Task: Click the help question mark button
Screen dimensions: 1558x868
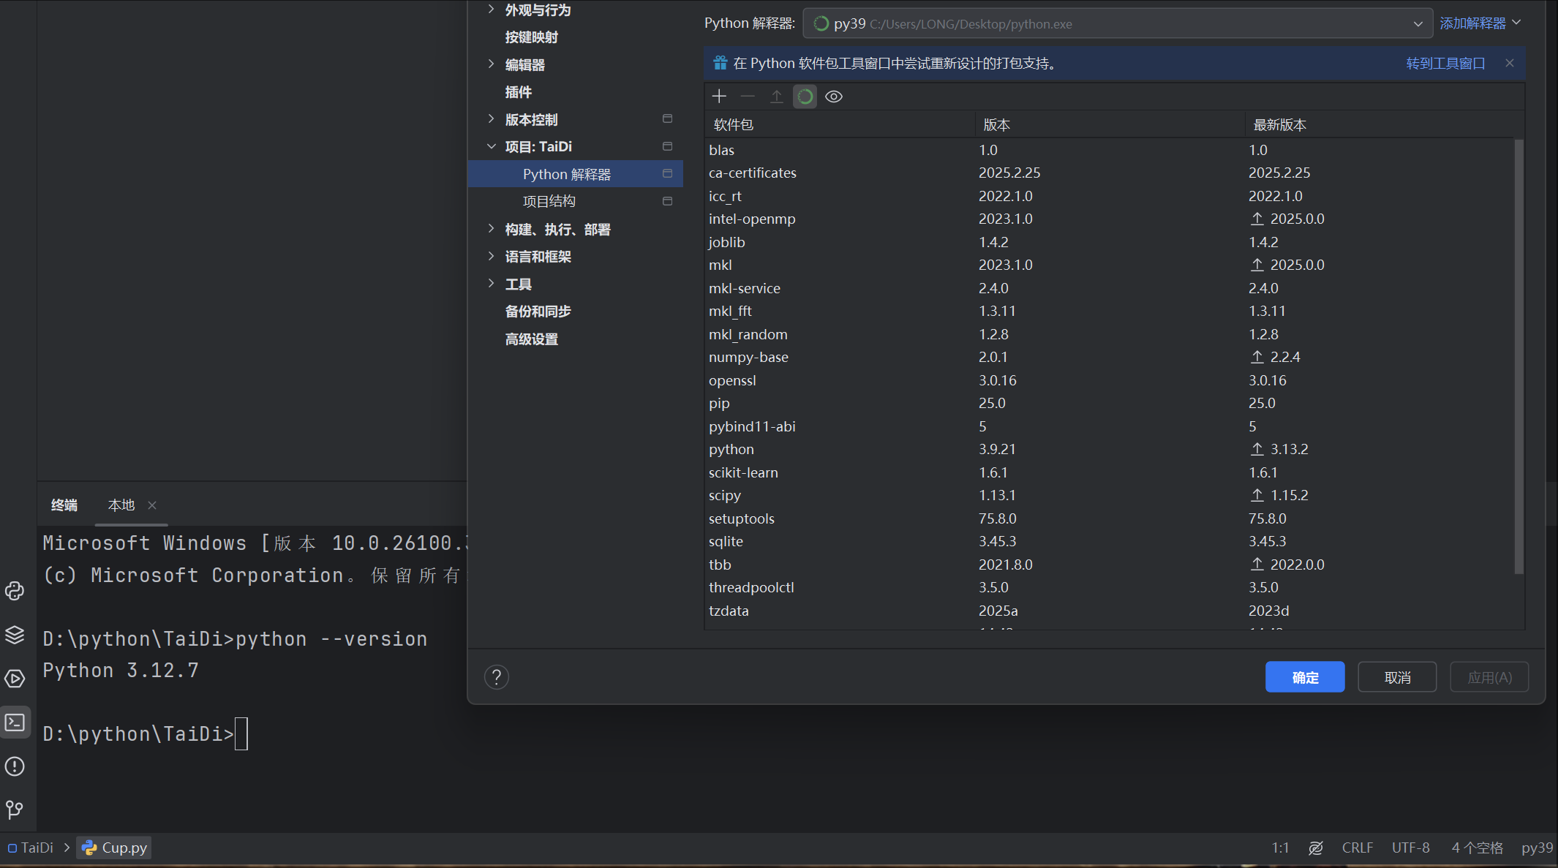Action: [497, 677]
